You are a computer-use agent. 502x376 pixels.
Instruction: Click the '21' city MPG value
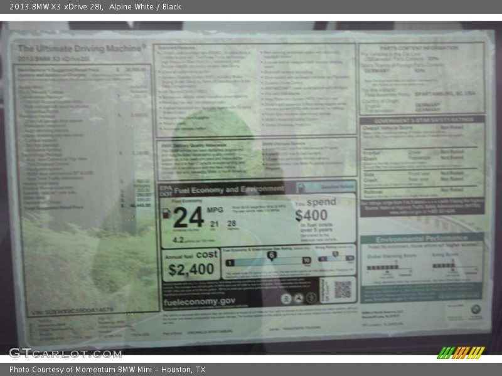(214, 224)
